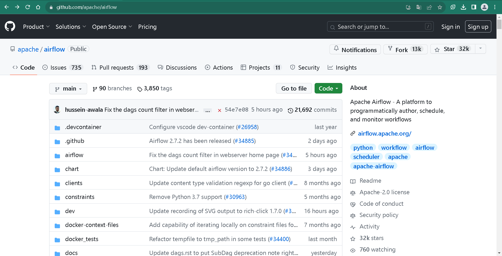Open star lists dropdown arrow
502x256 pixels.
point(481,49)
